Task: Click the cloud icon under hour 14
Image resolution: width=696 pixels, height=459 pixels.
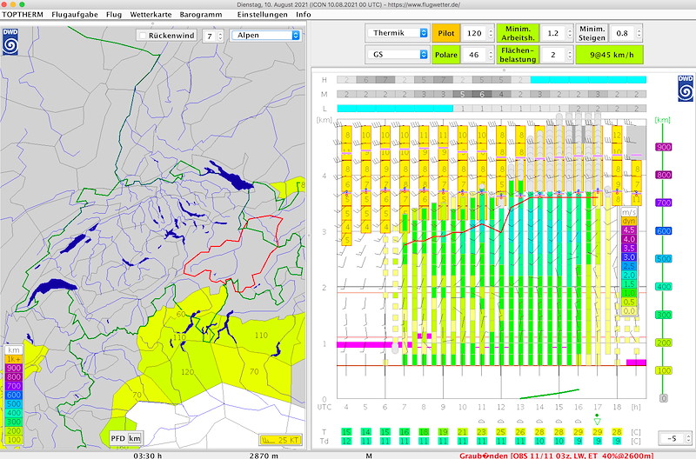Action: pyautogui.click(x=539, y=422)
